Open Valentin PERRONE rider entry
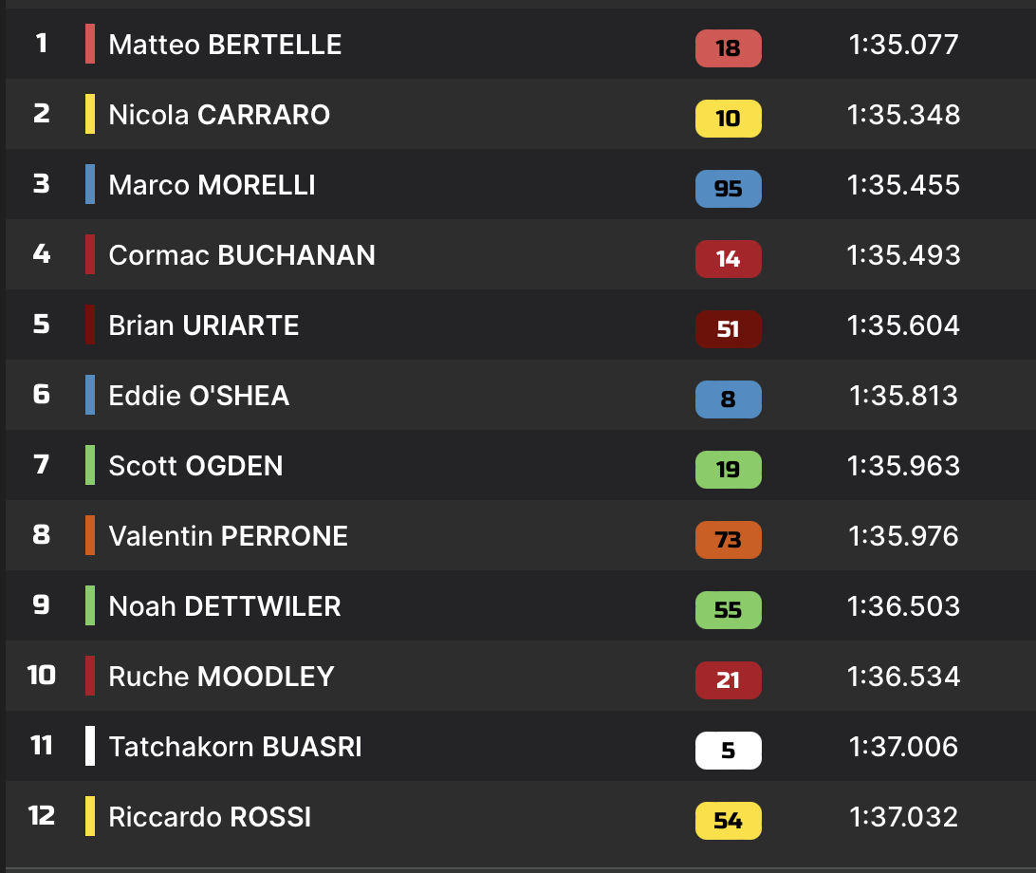 (x=228, y=536)
